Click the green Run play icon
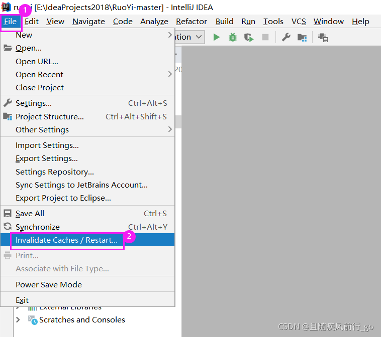 (216, 37)
